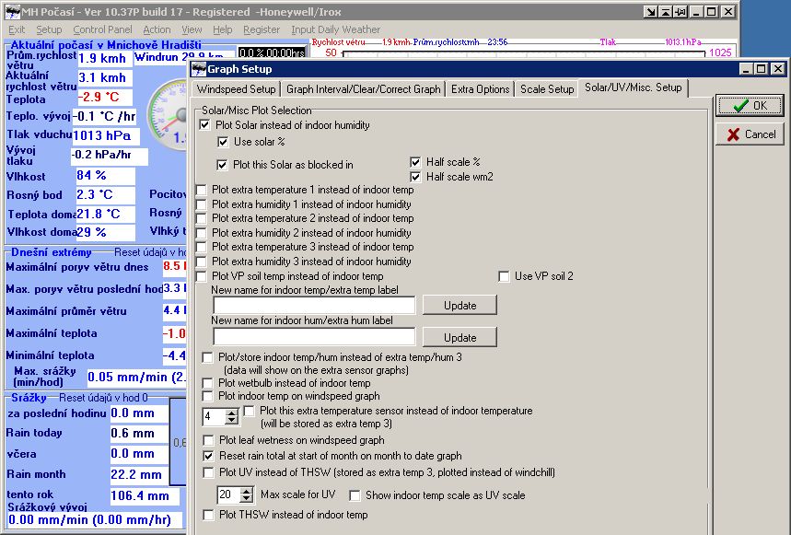Screen dimensions: 791x535
Task: Switch to the Scale Setup tab
Action: click(x=547, y=89)
